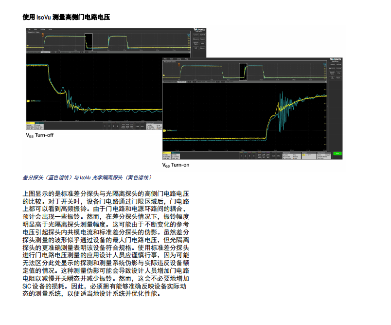Click Add New Bus in Turn-off scope
The height and width of the screenshot is (325, 391).
[132, 126]
